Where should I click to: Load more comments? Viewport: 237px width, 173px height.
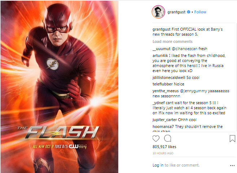click(x=172, y=41)
